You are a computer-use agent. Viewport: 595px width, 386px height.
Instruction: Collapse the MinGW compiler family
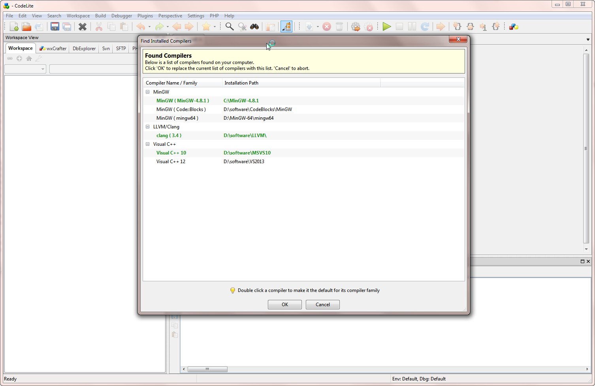(x=148, y=92)
